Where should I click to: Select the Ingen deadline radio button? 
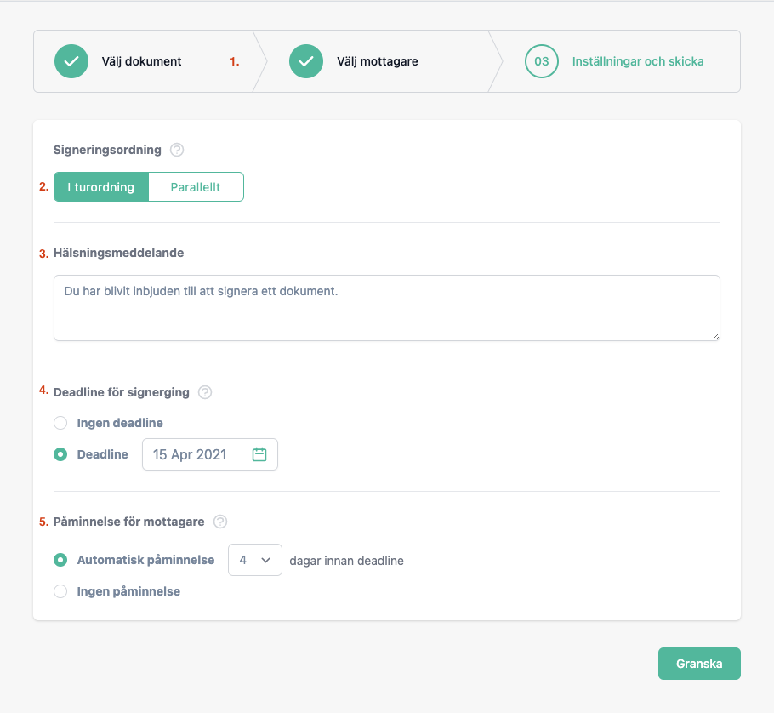click(60, 423)
